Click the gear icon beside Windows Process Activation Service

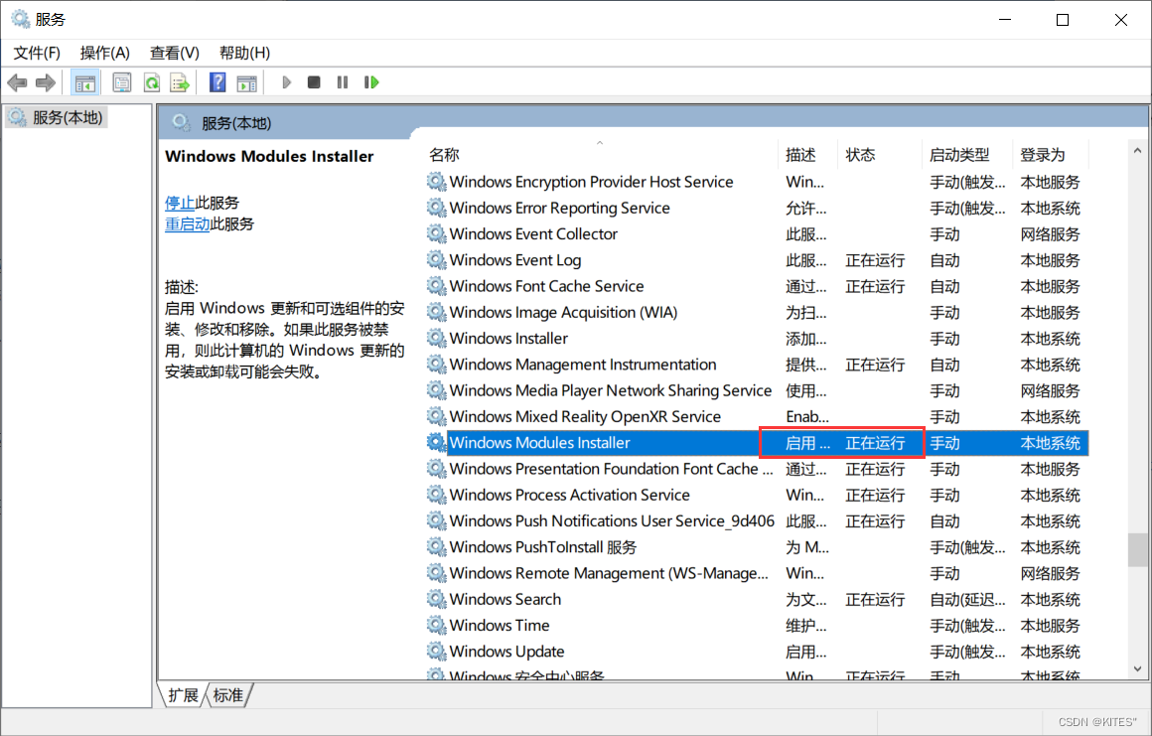[x=436, y=495]
